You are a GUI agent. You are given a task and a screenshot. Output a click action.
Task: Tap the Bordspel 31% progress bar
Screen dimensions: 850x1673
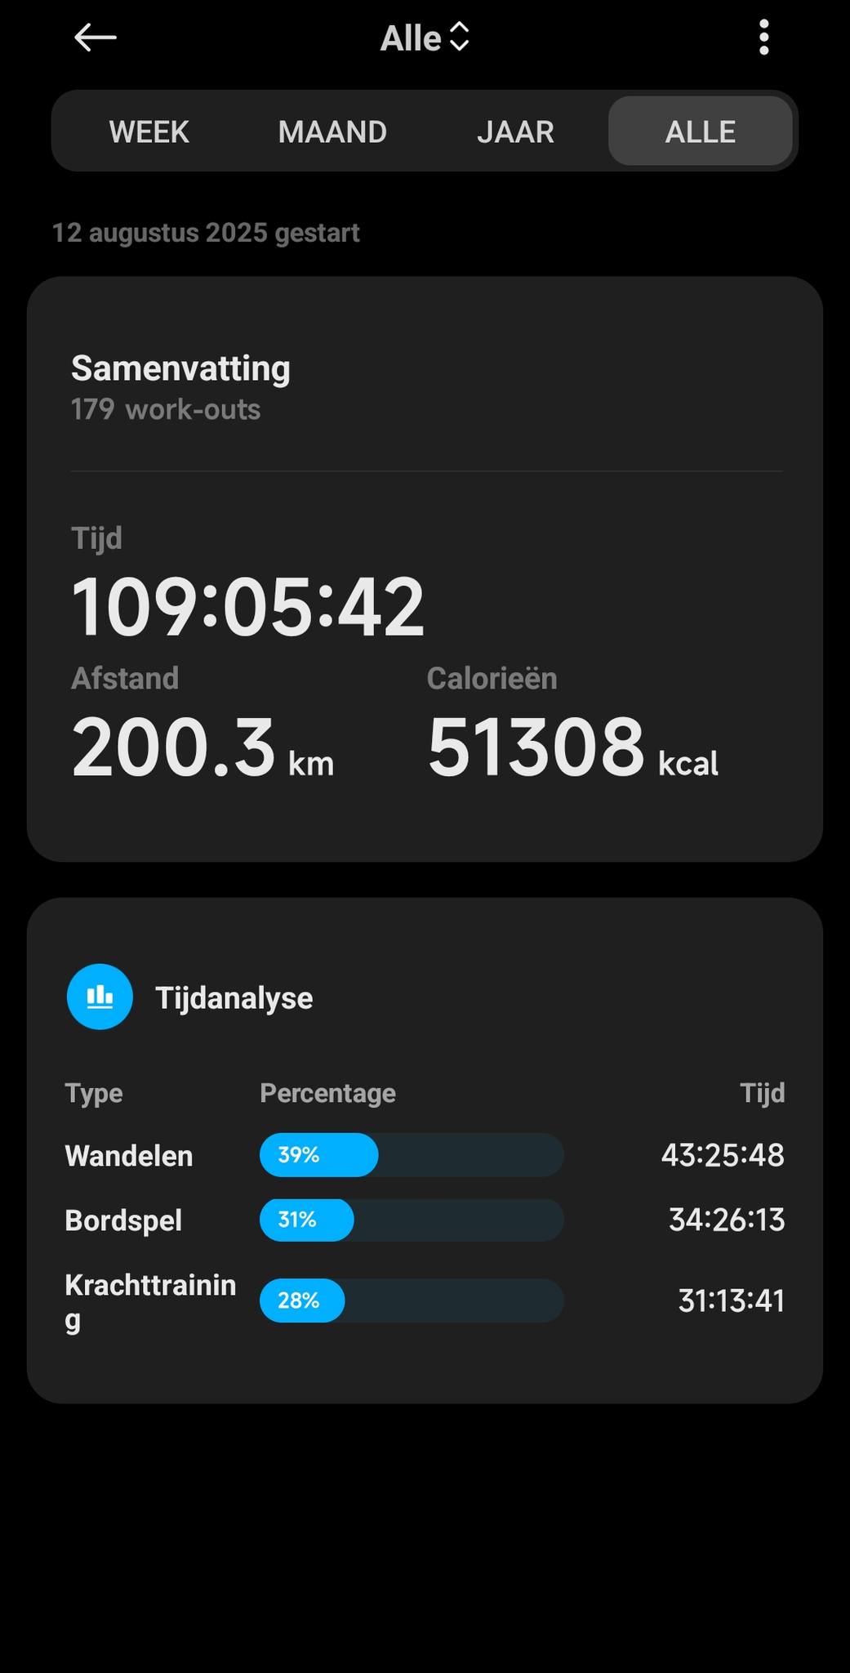412,1220
